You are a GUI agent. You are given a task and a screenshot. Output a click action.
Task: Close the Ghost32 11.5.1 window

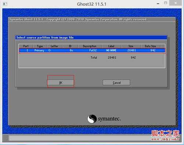[x=176, y=3]
